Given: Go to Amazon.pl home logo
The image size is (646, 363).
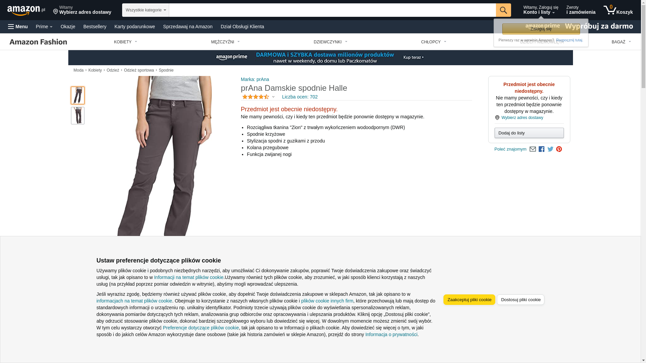Looking at the screenshot, I should tap(26, 10).
